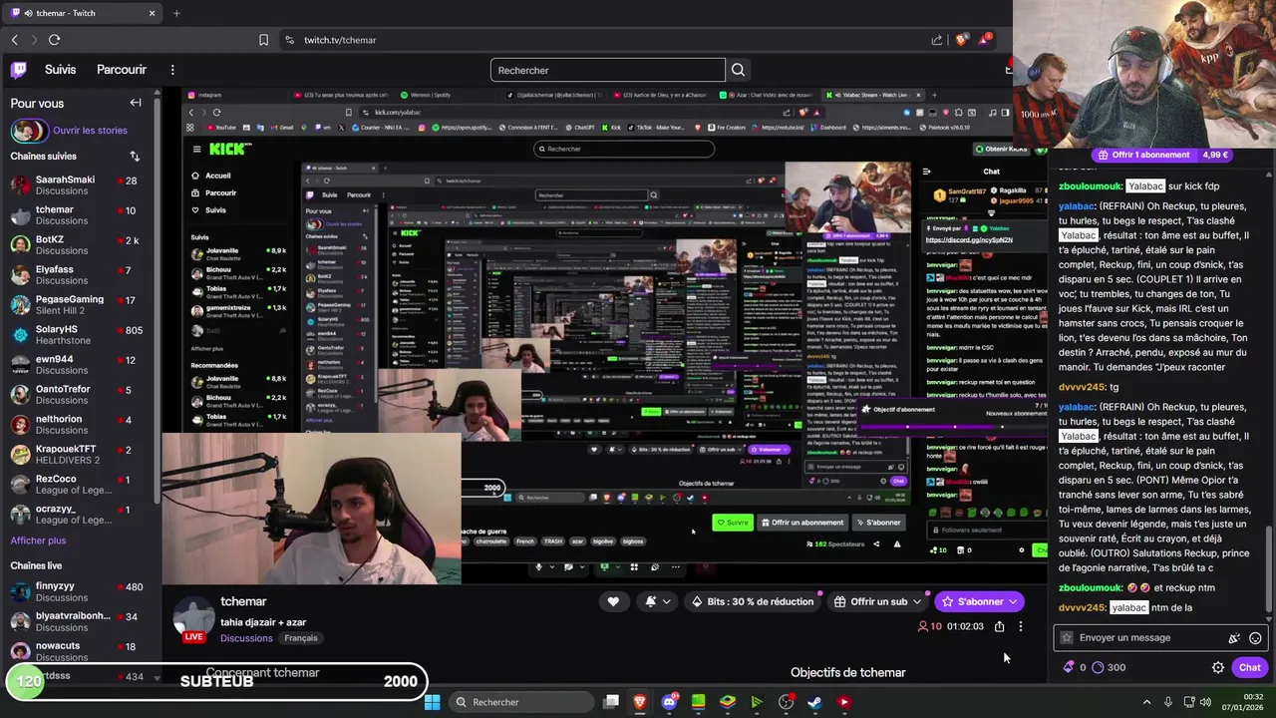The height and width of the screenshot is (718, 1276).
Task: Open SaarahSmaki channel in sidebar
Action: click(78, 185)
